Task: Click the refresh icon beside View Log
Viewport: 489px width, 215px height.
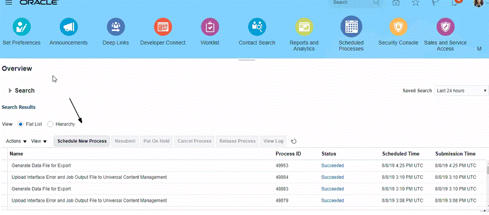Action: pos(294,142)
